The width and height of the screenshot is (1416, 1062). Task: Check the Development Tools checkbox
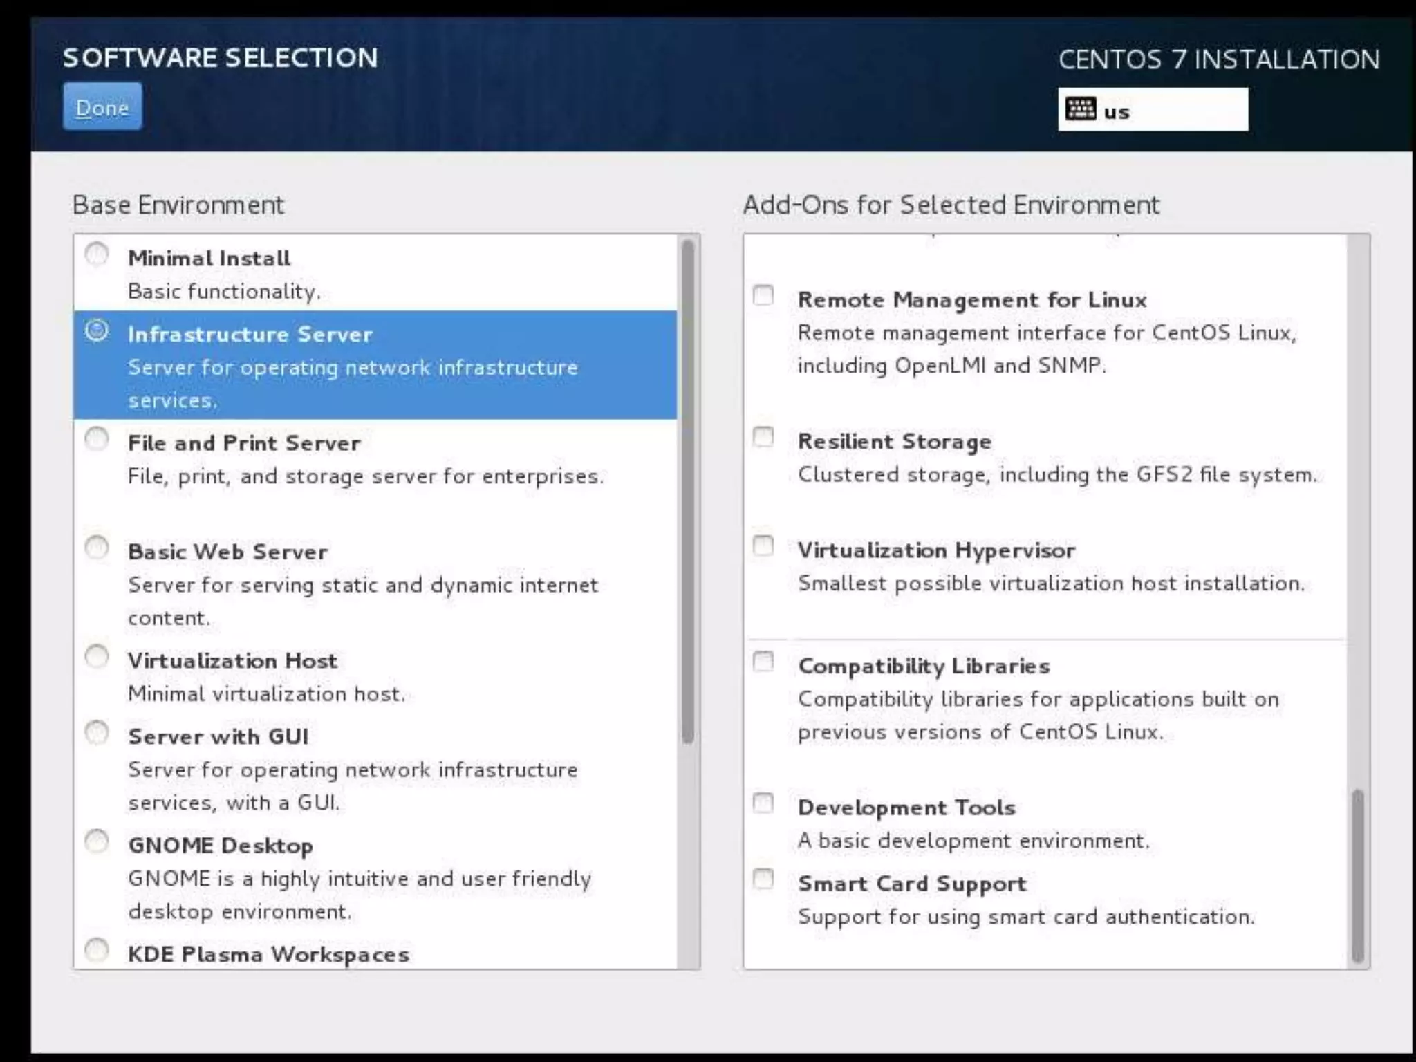tap(763, 803)
